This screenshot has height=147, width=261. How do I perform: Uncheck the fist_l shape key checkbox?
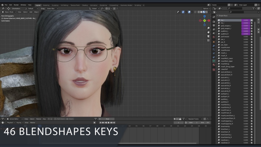click(x=252, y=20)
